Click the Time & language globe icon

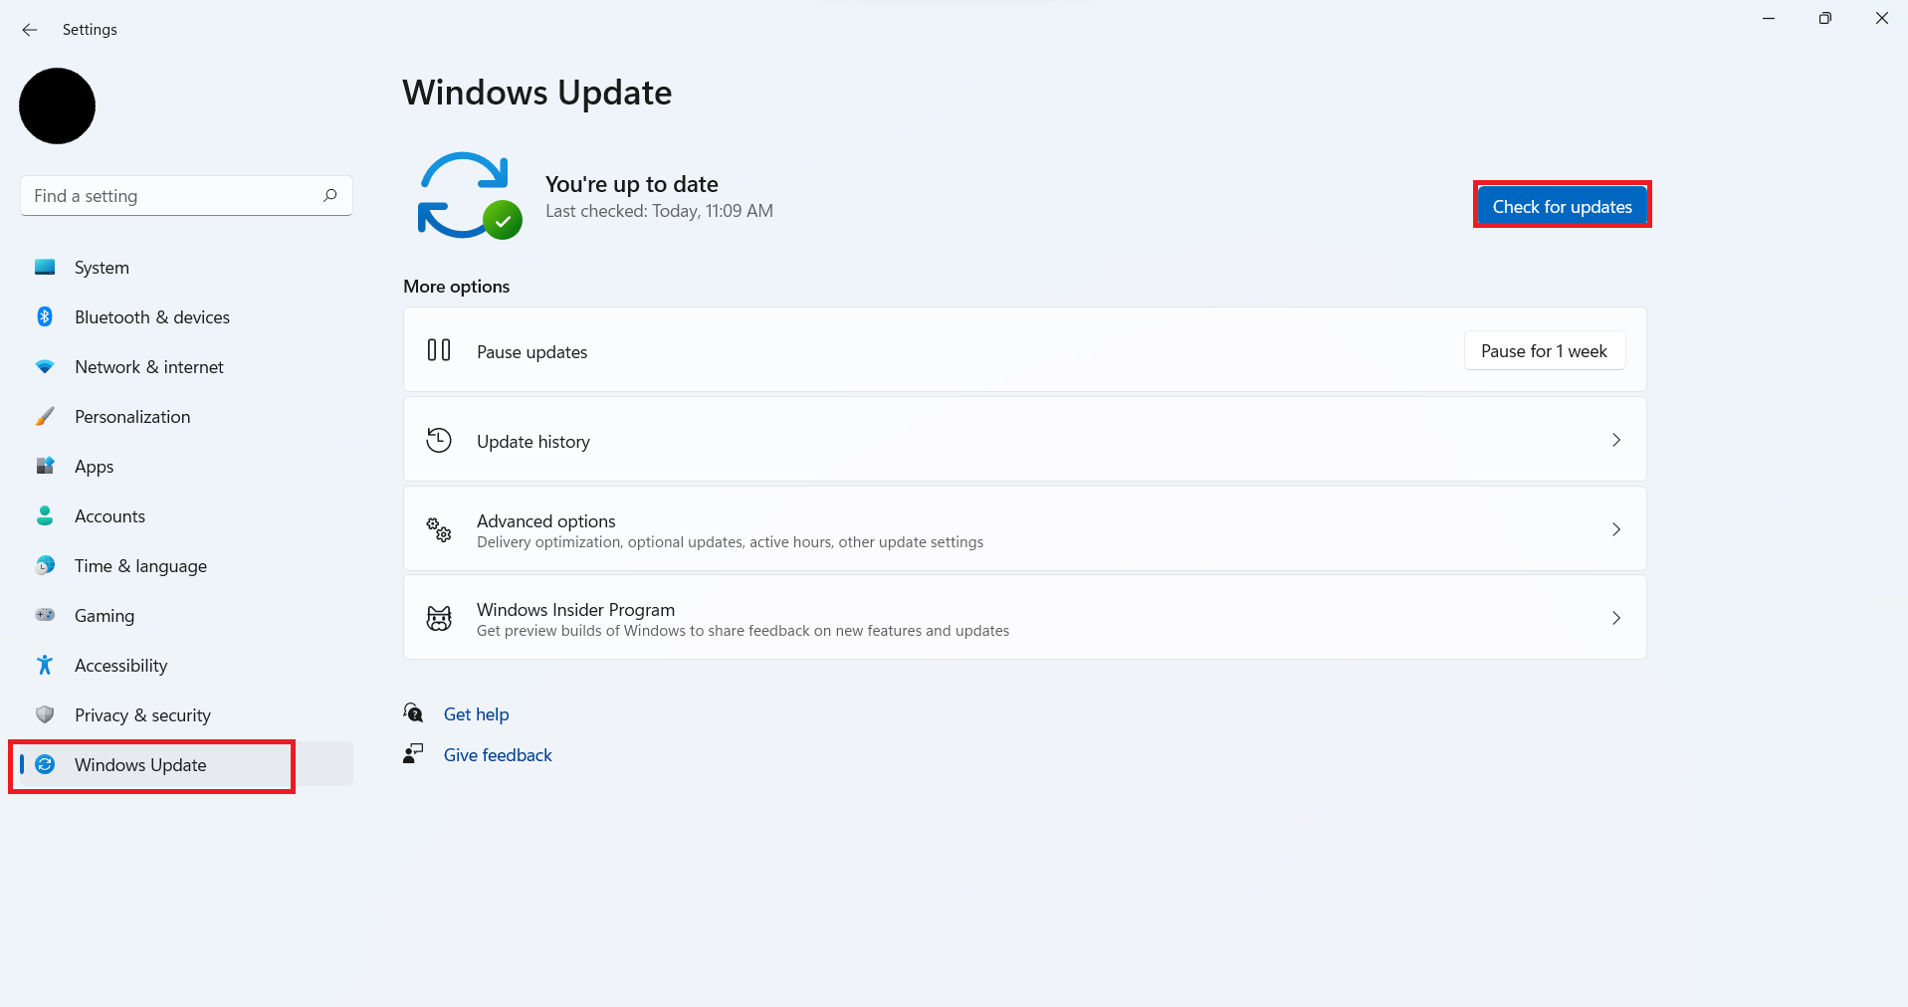click(45, 565)
